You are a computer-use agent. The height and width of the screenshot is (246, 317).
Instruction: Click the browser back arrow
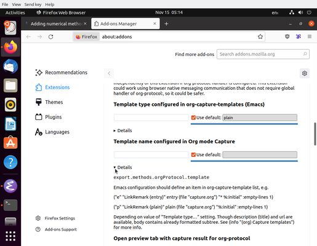tap(28, 37)
